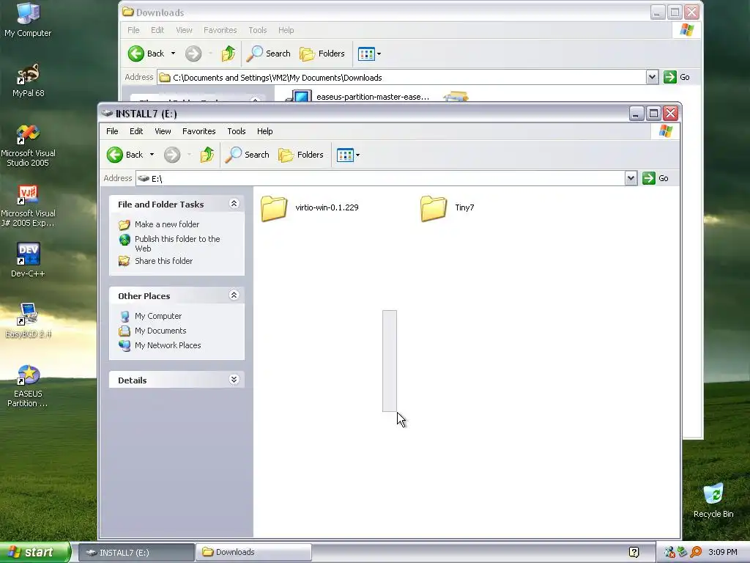750x563 pixels.
Task: Click Downloads window address path field
Action: click(x=401, y=77)
